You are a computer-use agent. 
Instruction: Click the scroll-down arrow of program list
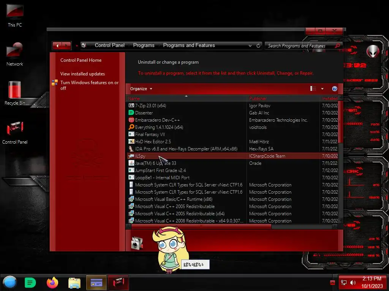tap(340, 221)
